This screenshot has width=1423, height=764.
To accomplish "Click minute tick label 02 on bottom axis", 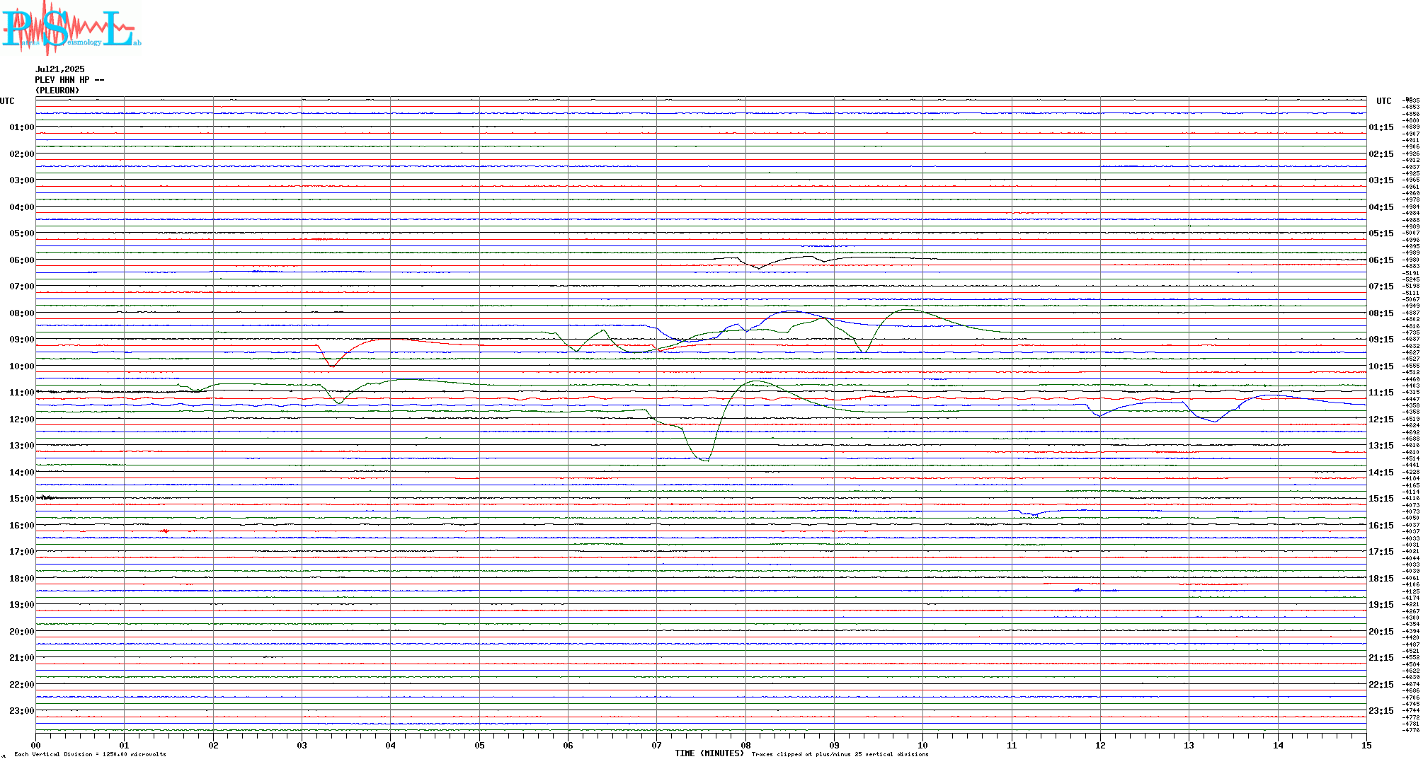I will click(x=213, y=745).
